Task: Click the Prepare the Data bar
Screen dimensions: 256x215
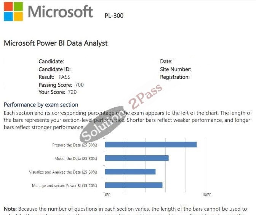Action: coord(151,145)
